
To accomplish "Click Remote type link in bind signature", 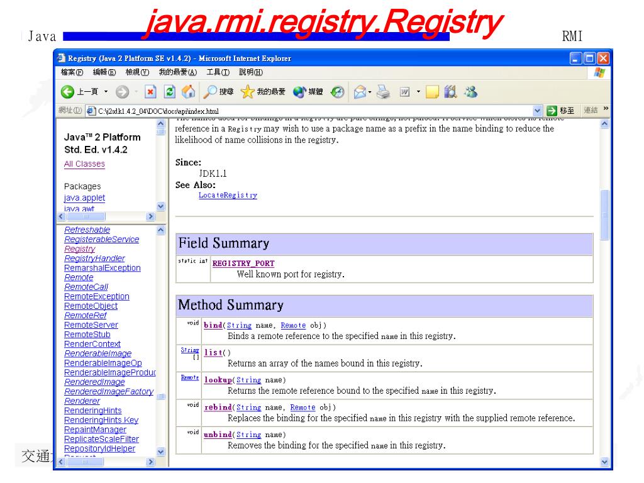I will [x=293, y=325].
